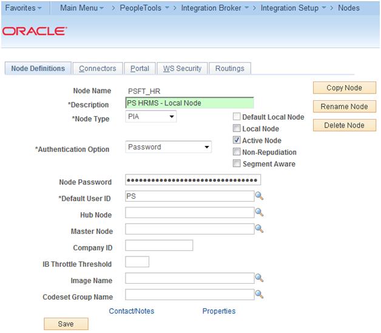Click the Rename Node button

pyautogui.click(x=345, y=106)
